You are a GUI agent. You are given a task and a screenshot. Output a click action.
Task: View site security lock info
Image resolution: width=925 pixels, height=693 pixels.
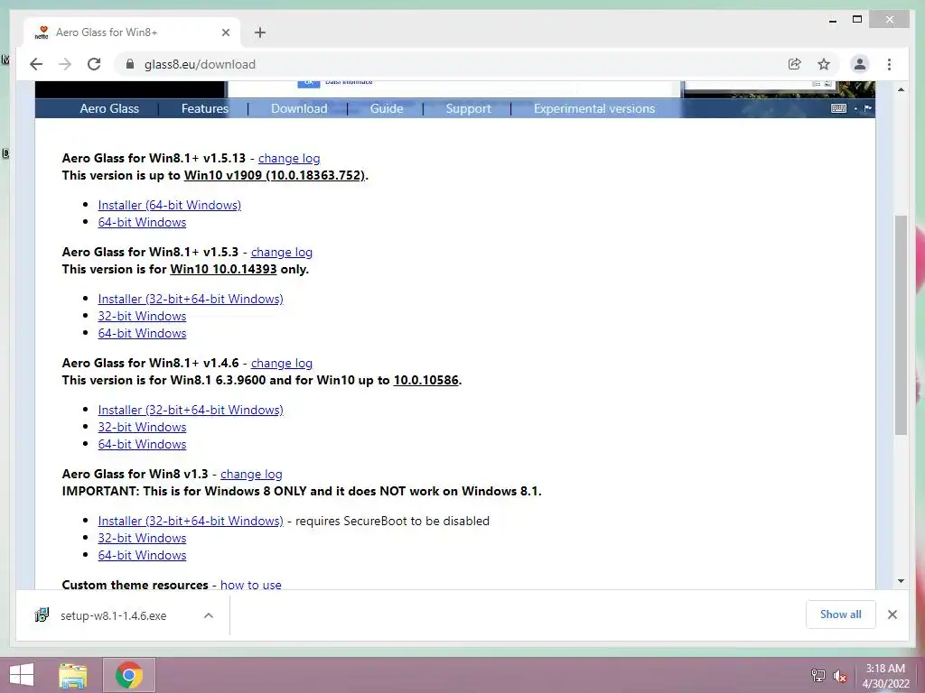[130, 64]
